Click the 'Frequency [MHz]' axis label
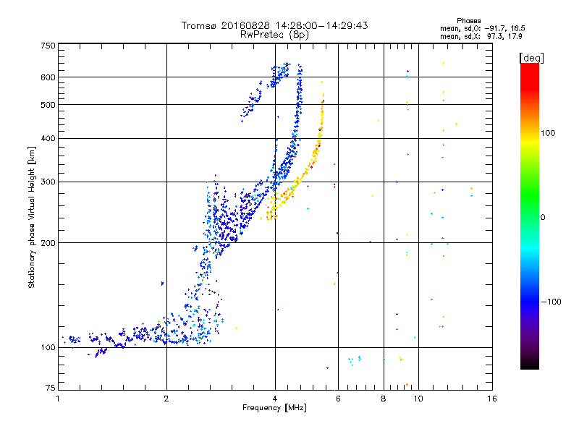The height and width of the screenshot is (434, 579). click(x=274, y=408)
